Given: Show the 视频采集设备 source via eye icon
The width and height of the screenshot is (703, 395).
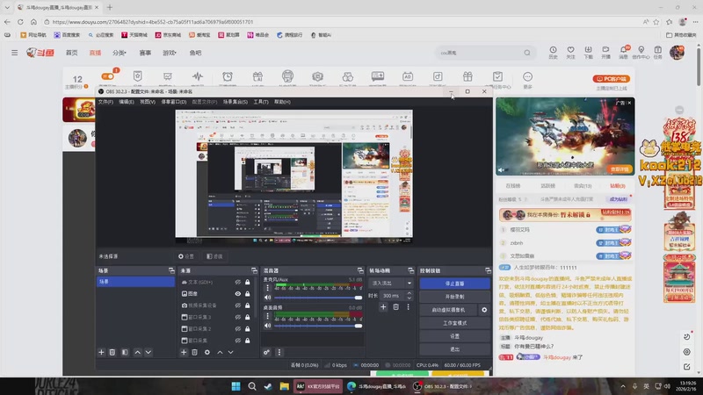Looking at the screenshot, I should coord(238,305).
